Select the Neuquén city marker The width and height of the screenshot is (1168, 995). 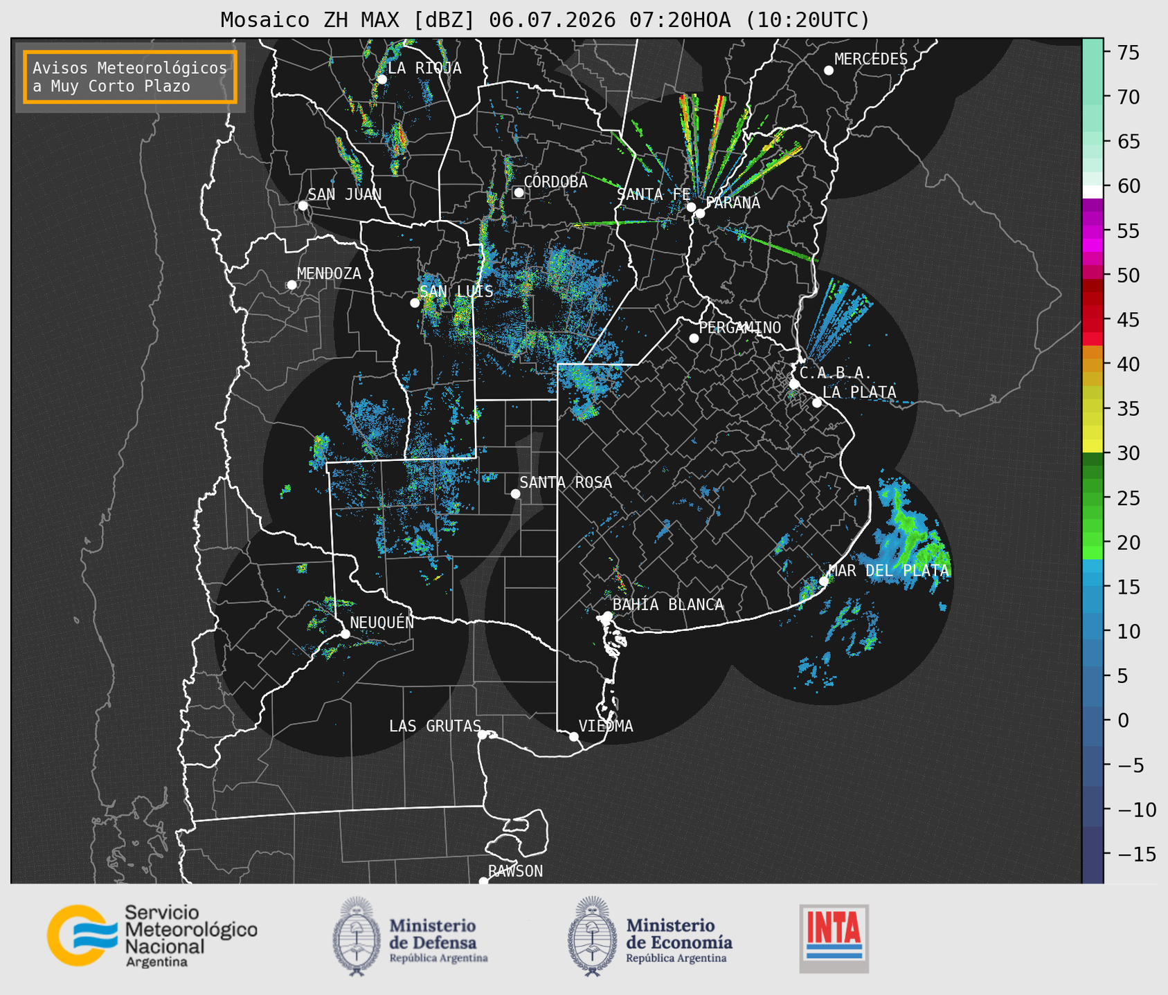(x=345, y=634)
